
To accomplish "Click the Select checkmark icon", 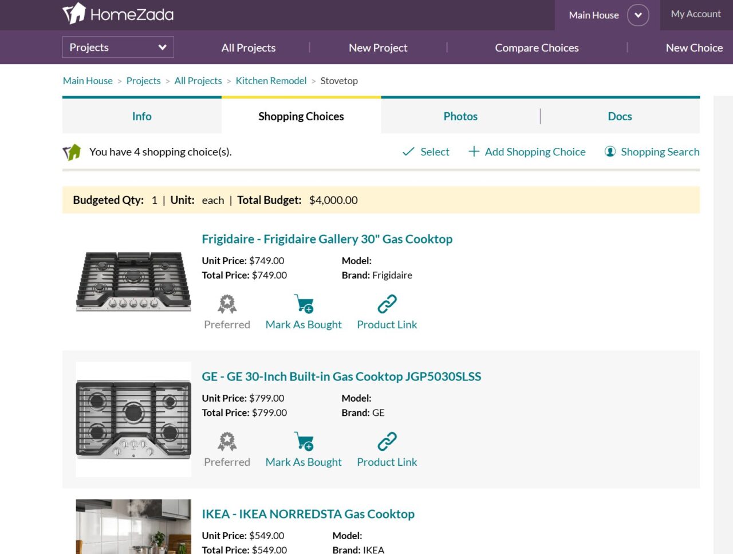I will 408,152.
